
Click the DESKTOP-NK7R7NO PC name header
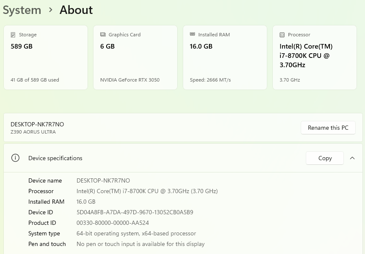click(37, 124)
